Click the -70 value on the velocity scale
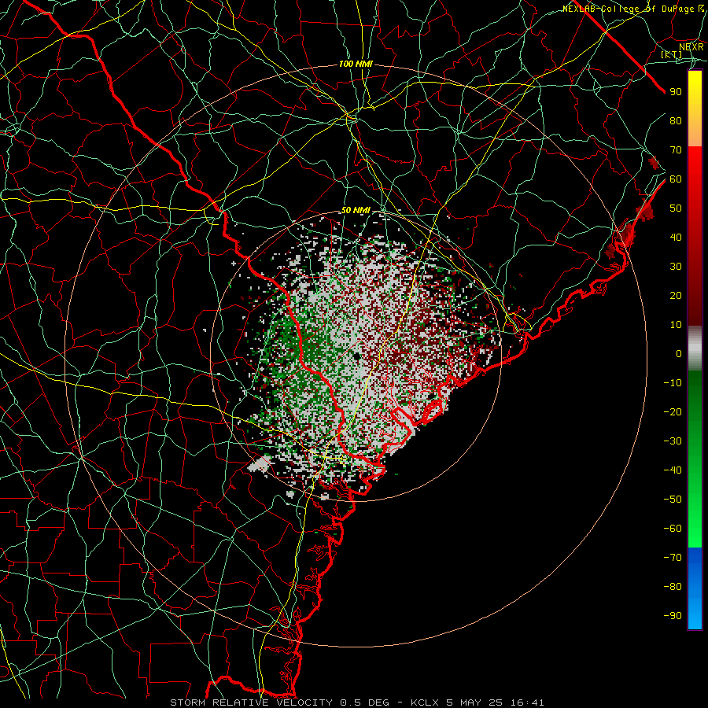Image resolution: width=708 pixels, height=708 pixels. 673,558
